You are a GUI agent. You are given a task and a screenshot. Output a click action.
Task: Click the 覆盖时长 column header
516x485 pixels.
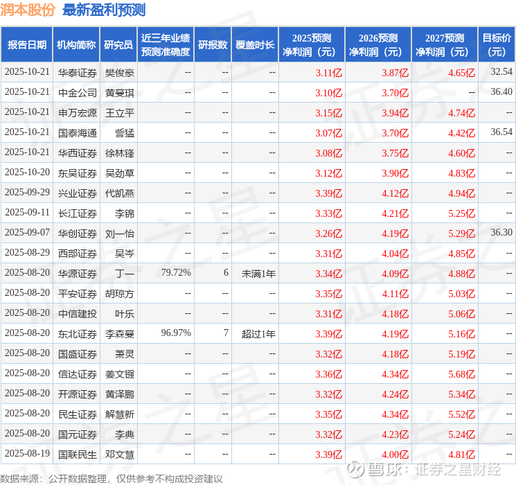(255, 45)
